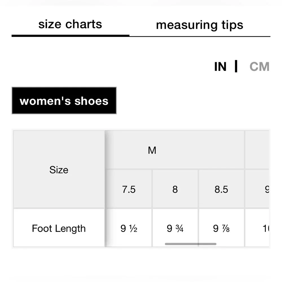The image size is (282, 282).
Task: Click the women's shoes button
Action: coord(64,101)
